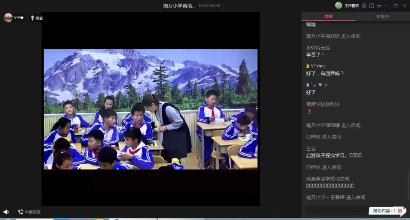Focus the chat message input field
The height and width of the screenshot is (220, 410).
[x=336, y=211]
